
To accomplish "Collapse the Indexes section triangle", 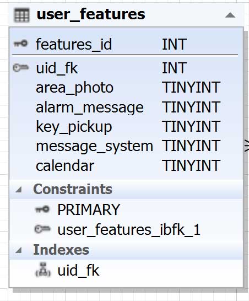I will 18,250.
